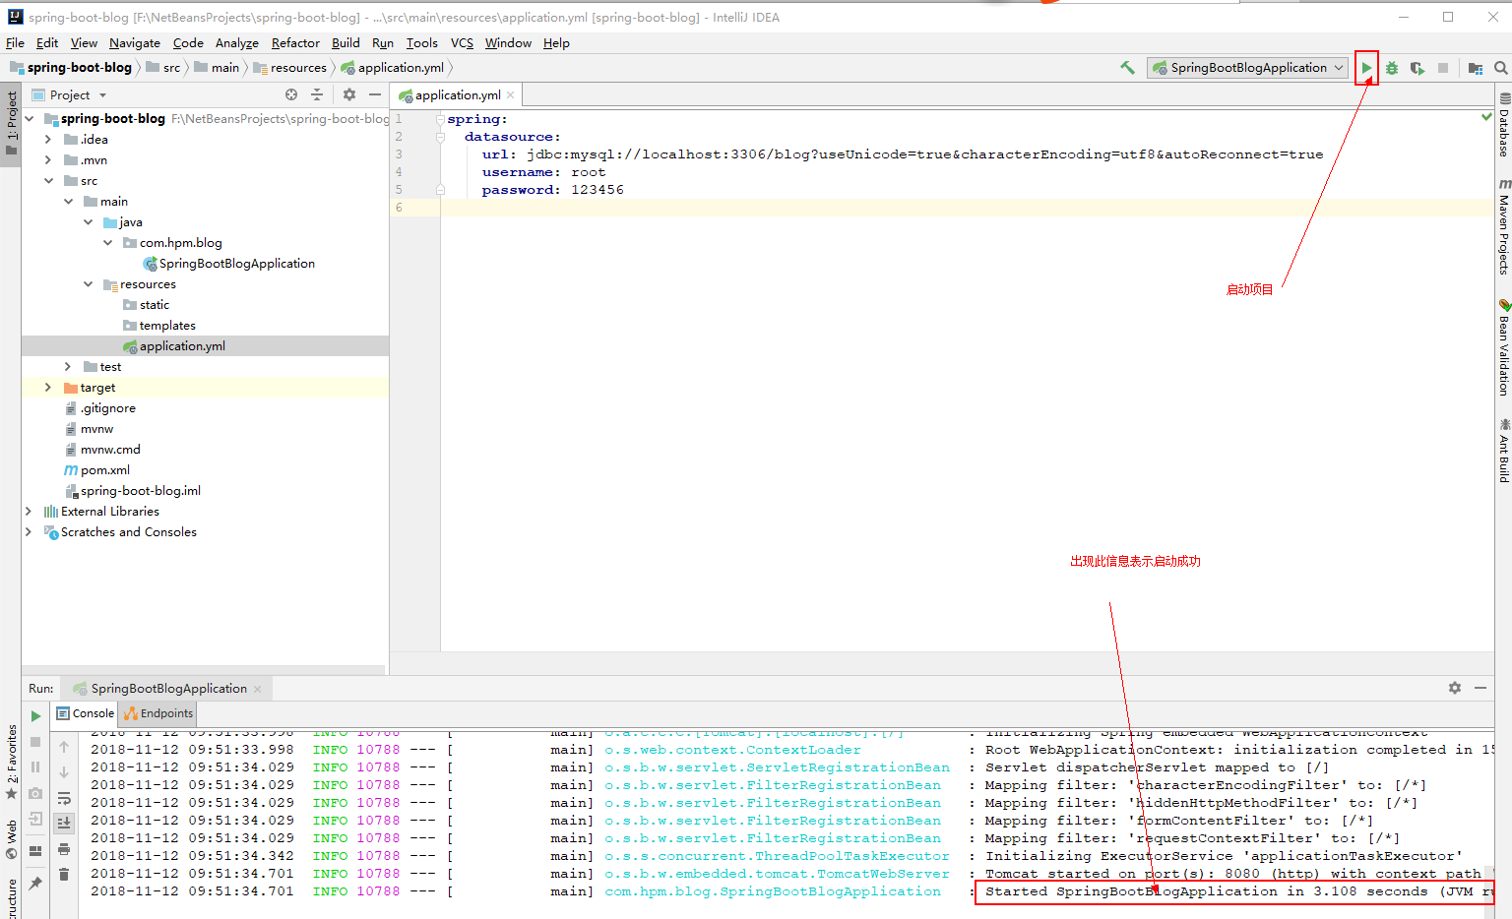Pin the Run tool window tab

click(33, 882)
